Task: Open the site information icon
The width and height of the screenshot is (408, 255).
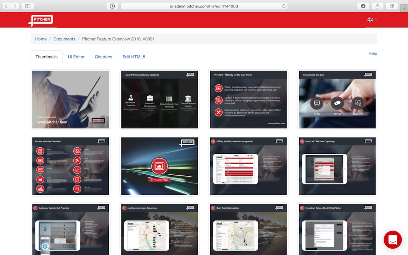Action: (x=112, y=6)
